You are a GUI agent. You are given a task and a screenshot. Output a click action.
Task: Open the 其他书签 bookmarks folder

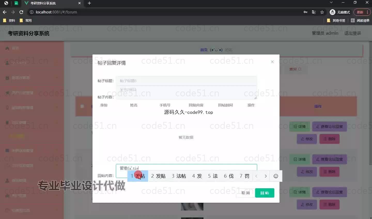336,20
